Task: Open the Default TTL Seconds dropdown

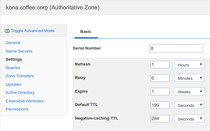Action: (x=189, y=105)
